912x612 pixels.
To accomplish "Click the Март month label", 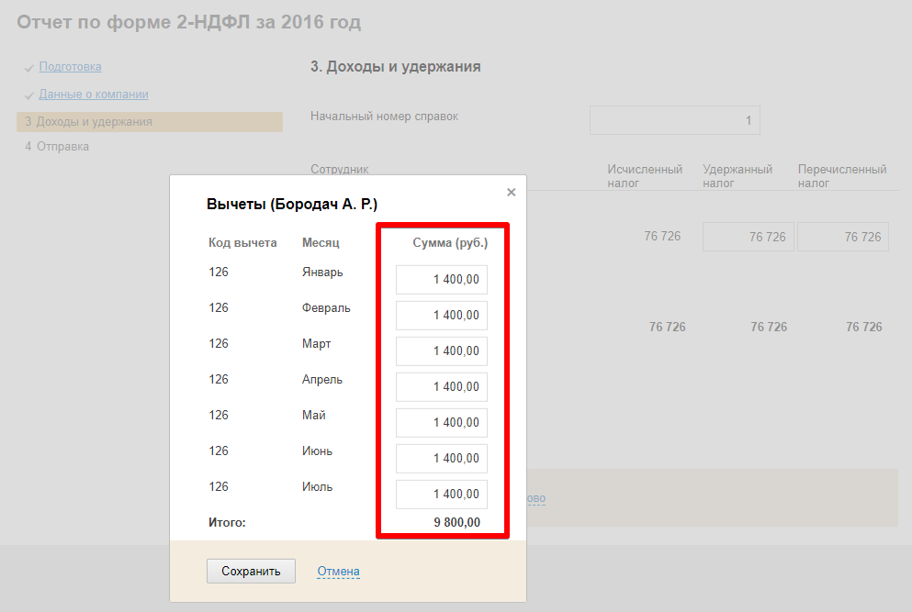I will 317,343.
